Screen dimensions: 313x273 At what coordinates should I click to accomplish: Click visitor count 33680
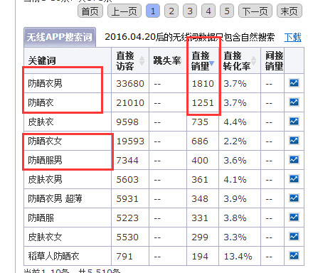(x=130, y=84)
